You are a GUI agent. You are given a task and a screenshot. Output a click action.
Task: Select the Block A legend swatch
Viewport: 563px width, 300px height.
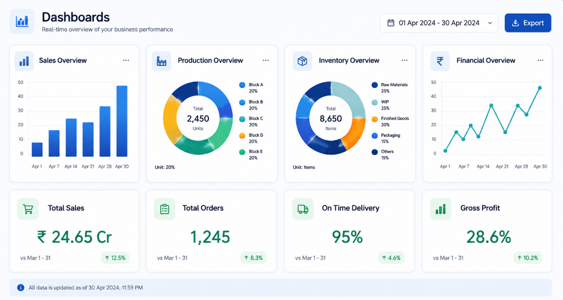click(x=242, y=85)
